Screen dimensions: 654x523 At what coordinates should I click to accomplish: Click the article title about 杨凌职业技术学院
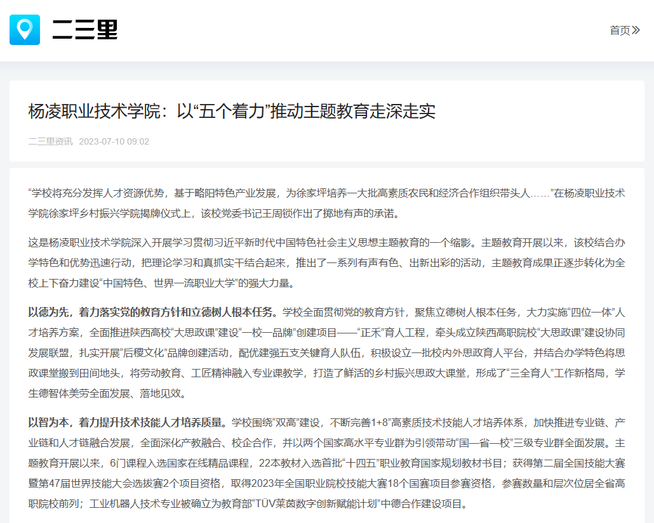click(232, 112)
